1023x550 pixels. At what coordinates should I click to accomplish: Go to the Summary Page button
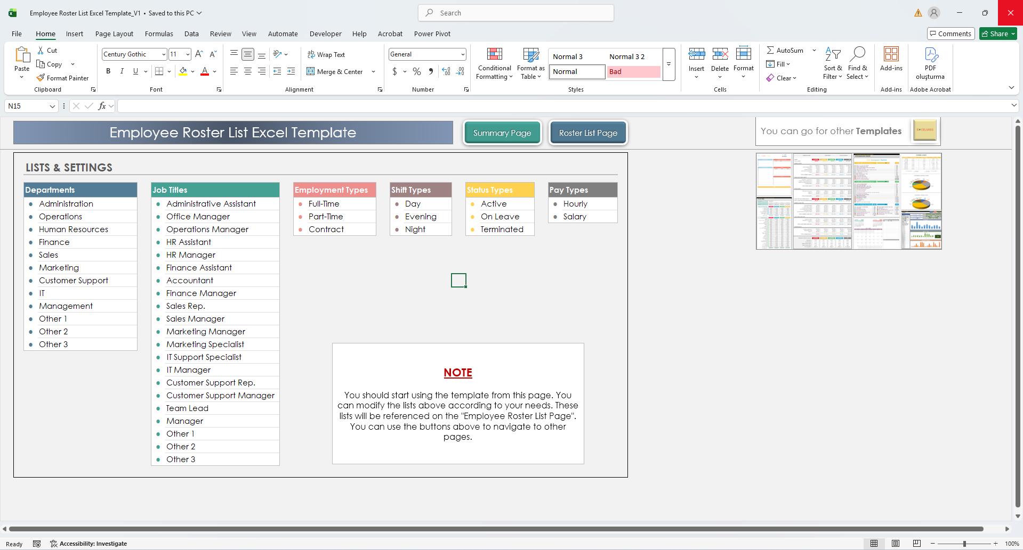pos(502,133)
